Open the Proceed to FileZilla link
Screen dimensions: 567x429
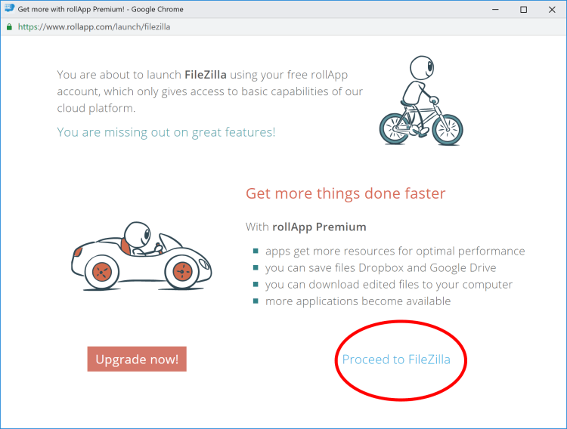tap(396, 360)
